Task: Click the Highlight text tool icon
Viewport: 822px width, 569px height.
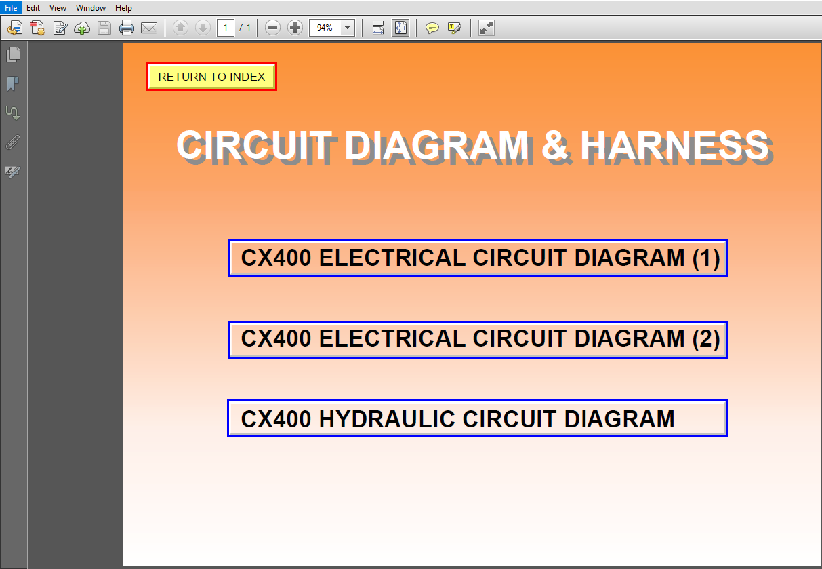Action: click(x=454, y=28)
